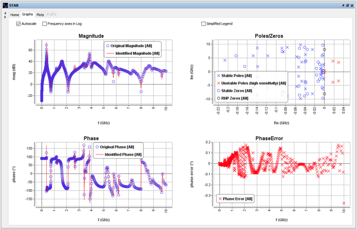Click the panel pin icon
The width and height of the screenshot is (357, 229).
point(343,5)
